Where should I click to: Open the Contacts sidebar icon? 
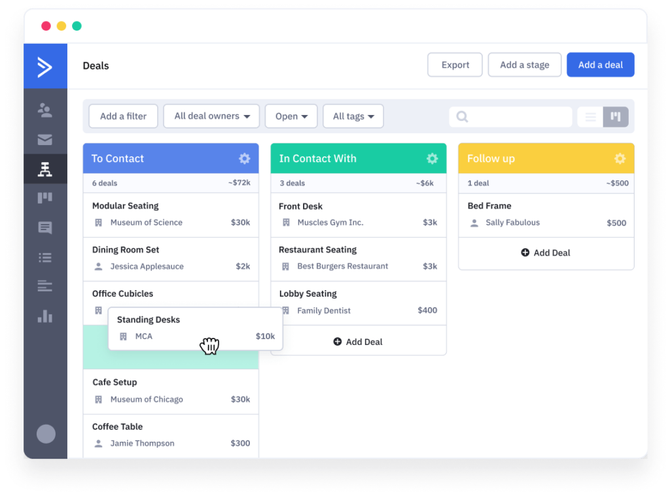pos(45,110)
